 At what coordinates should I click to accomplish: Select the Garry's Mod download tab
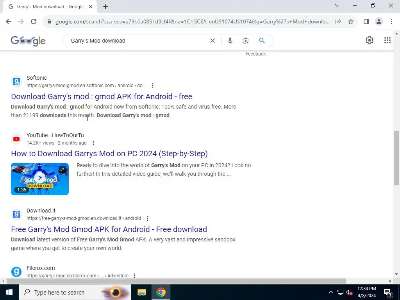click(50, 7)
